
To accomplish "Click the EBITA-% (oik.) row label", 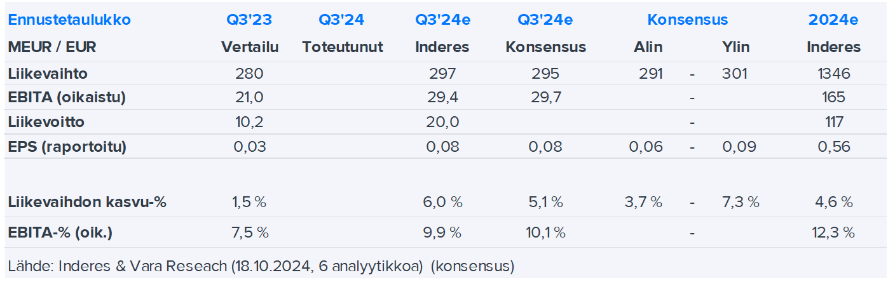I will pos(60,232).
